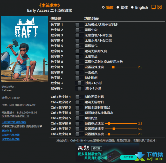166x163 pixels.
Task: Switch on 建筑无限耐久度
Action: pyautogui.click(x=79, y=51)
